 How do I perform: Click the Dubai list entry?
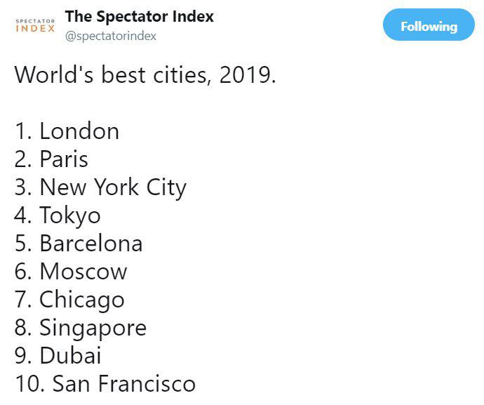click(58, 355)
